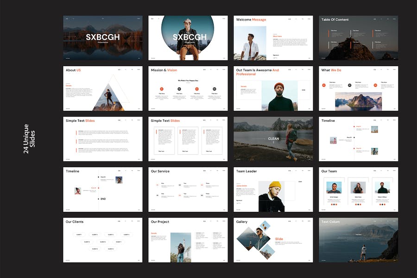Image resolution: width=417 pixels, height=278 pixels.
Task: Select the Table Of Content slide
Action: (358, 38)
